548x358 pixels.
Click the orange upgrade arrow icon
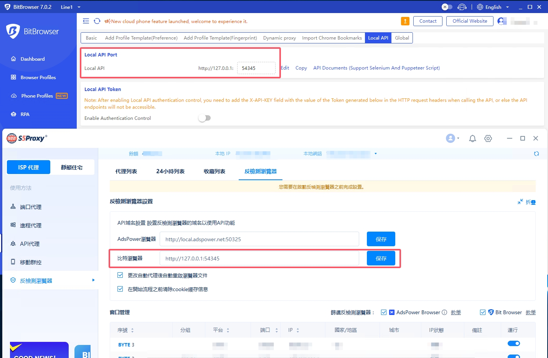pos(405,21)
